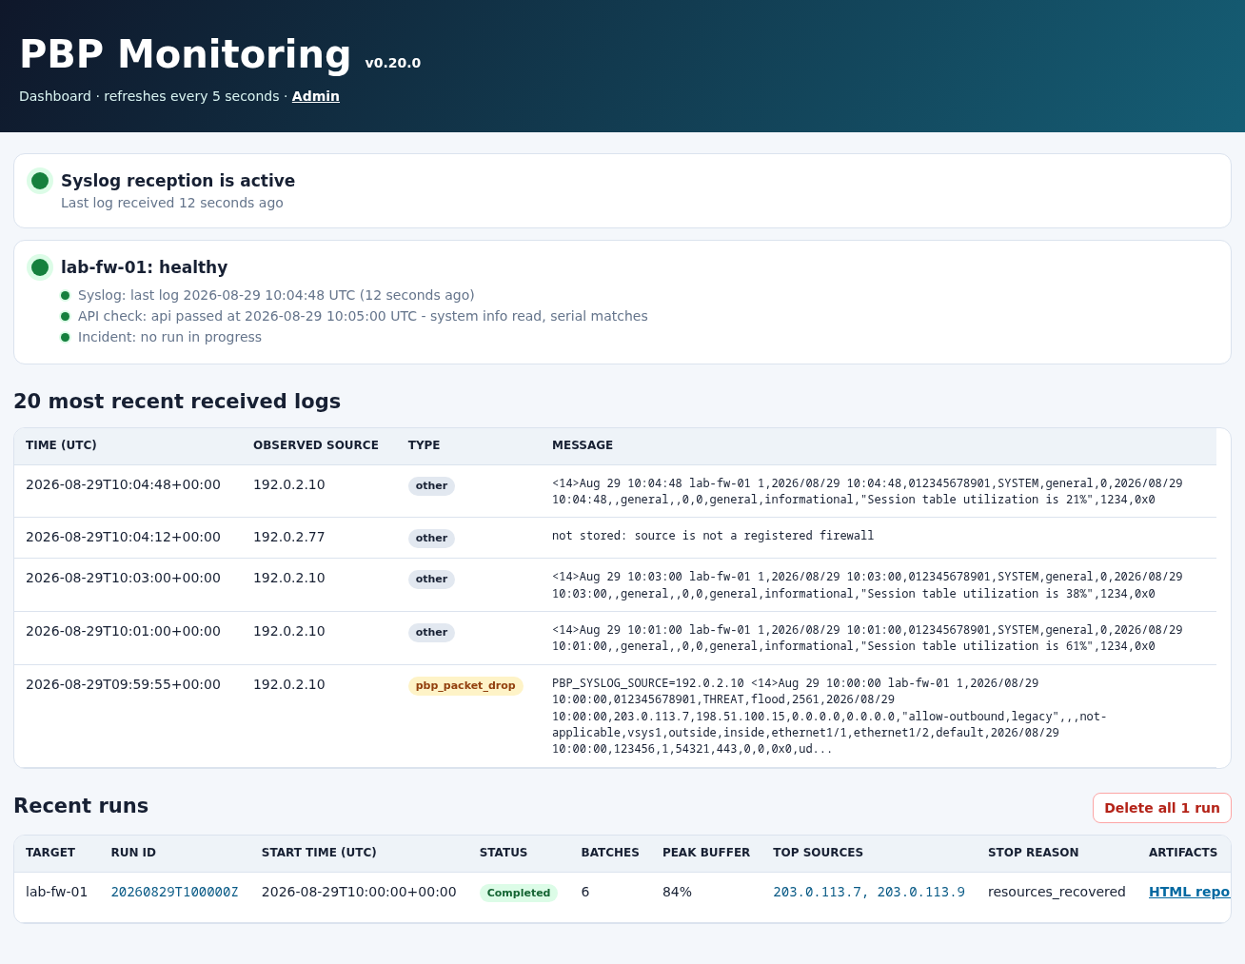Image resolution: width=1245 pixels, height=964 pixels.
Task: Click the TYPE column header
Action: click(x=424, y=445)
